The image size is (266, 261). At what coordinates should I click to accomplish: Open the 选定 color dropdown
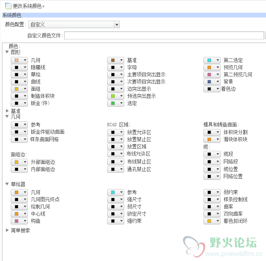(116, 103)
